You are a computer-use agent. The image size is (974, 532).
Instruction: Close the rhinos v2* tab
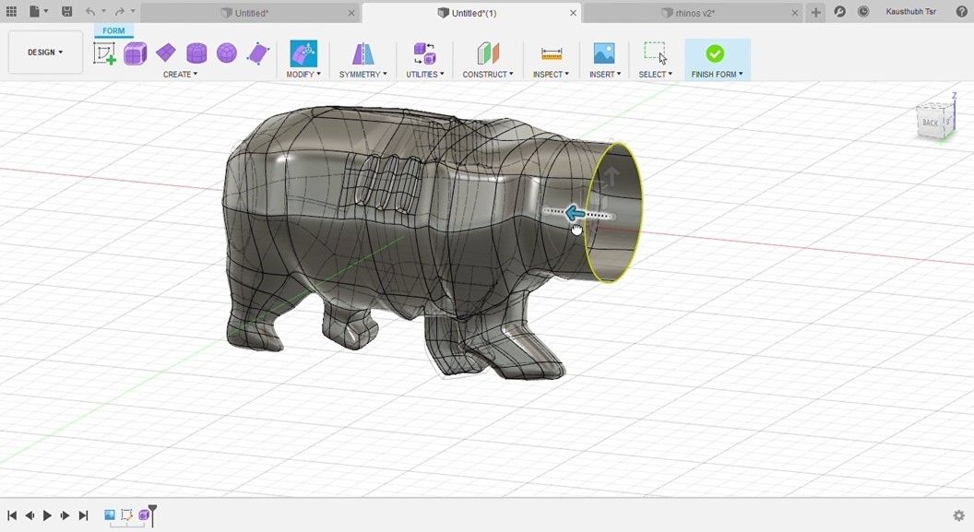coord(794,13)
